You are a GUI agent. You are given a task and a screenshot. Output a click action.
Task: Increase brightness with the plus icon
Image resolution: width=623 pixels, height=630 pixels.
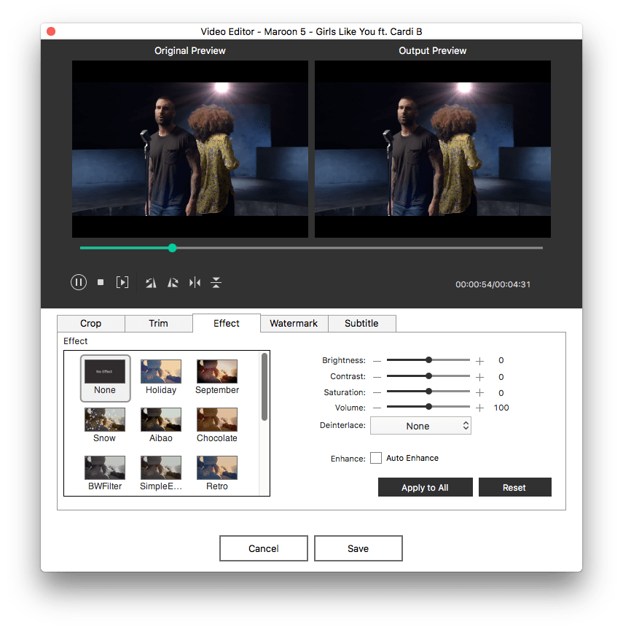point(479,361)
